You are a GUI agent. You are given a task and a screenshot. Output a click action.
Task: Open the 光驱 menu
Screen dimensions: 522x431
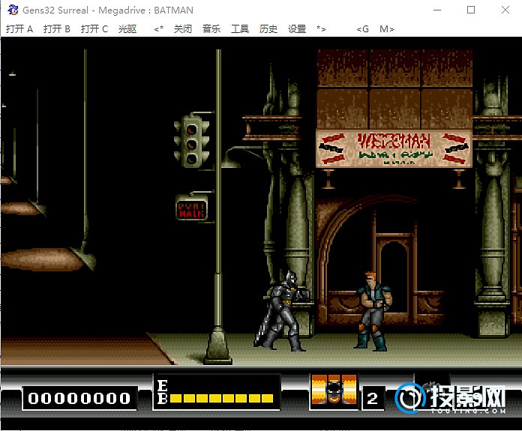(127, 29)
